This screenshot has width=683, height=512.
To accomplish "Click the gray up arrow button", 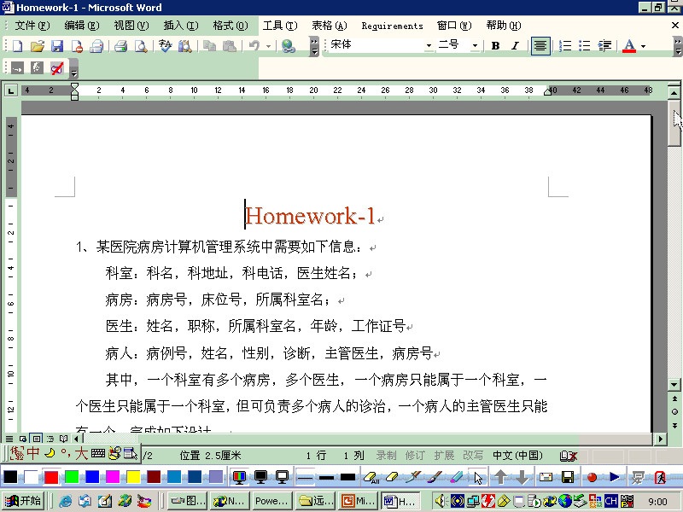I will pyautogui.click(x=500, y=477).
